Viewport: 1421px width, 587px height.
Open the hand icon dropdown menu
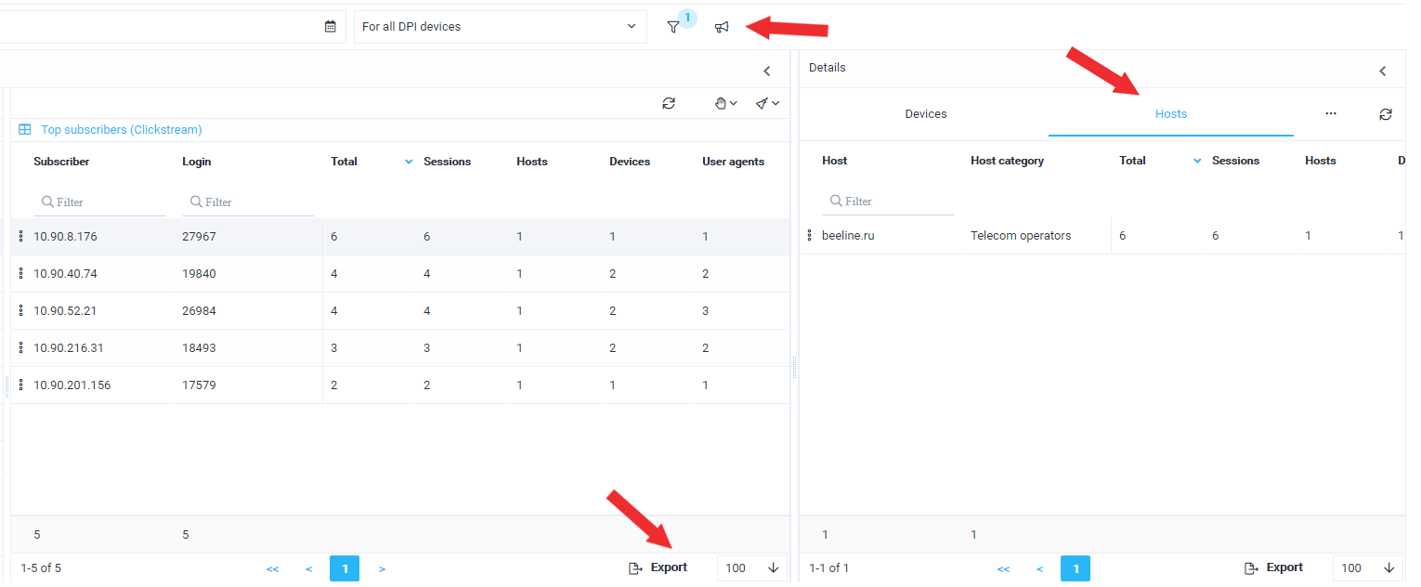tap(725, 103)
